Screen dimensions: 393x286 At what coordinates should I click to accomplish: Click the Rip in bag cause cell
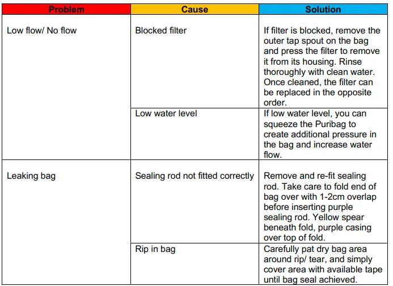[x=155, y=249]
